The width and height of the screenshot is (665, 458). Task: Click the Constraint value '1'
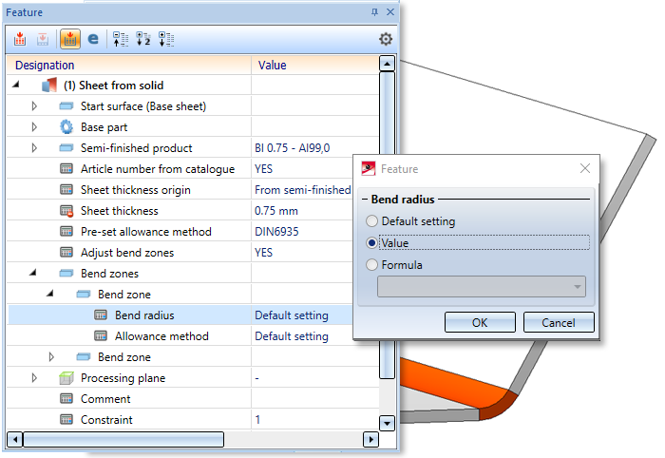point(257,419)
